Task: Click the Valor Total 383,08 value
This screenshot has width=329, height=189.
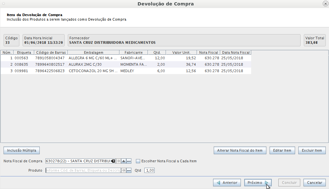Action: coord(311,43)
